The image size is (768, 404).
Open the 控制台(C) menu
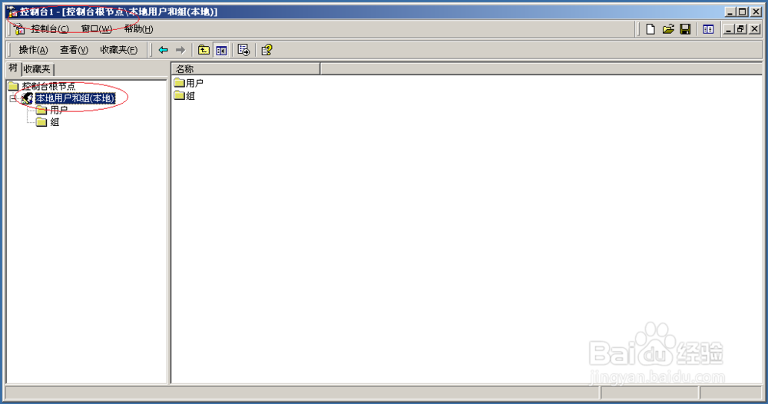[x=49, y=29]
